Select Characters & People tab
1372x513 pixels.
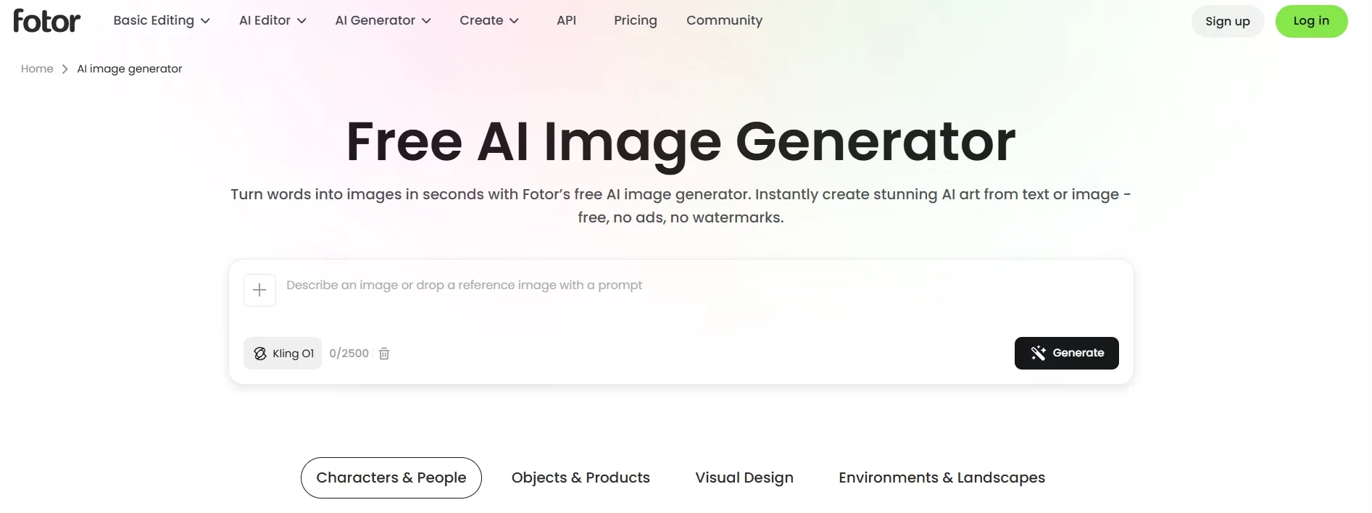tap(391, 477)
